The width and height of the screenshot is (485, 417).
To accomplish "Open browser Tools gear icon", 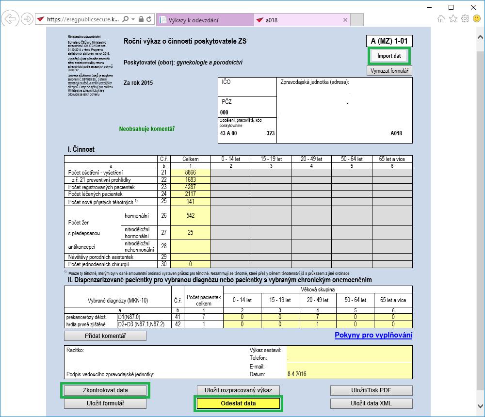I will click(x=465, y=19).
